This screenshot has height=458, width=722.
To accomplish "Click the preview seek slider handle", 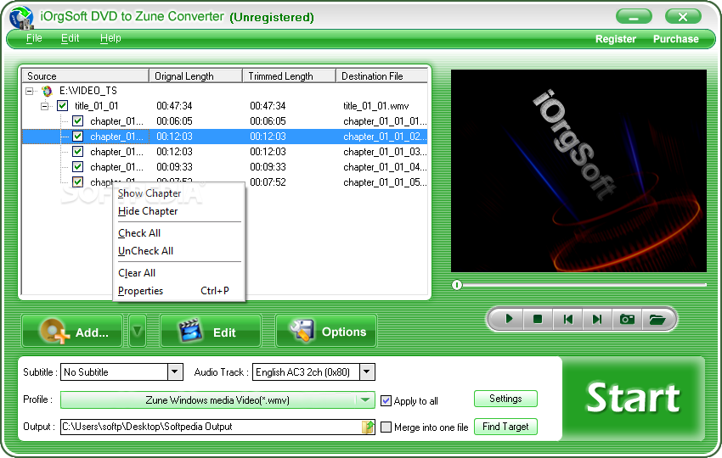I will (x=456, y=285).
